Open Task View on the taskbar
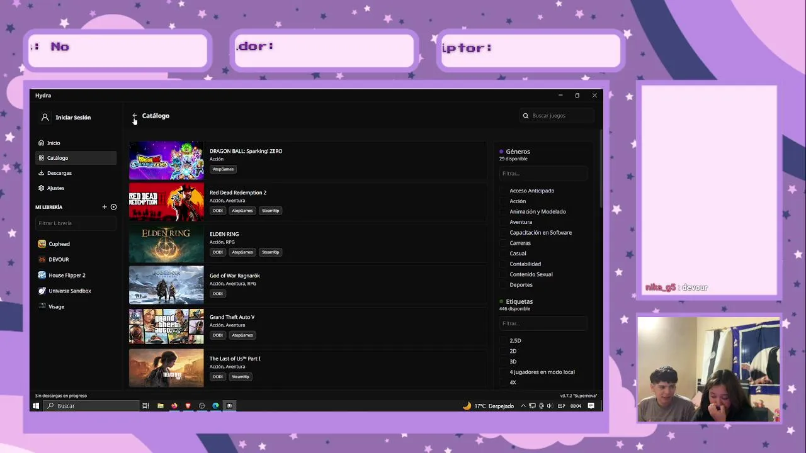 click(145, 406)
